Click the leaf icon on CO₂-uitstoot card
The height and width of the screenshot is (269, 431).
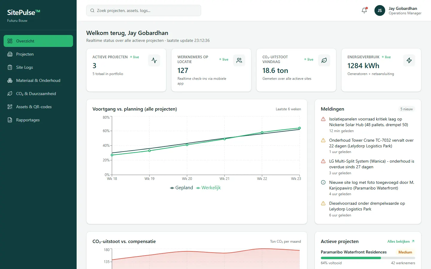point(324,60)
